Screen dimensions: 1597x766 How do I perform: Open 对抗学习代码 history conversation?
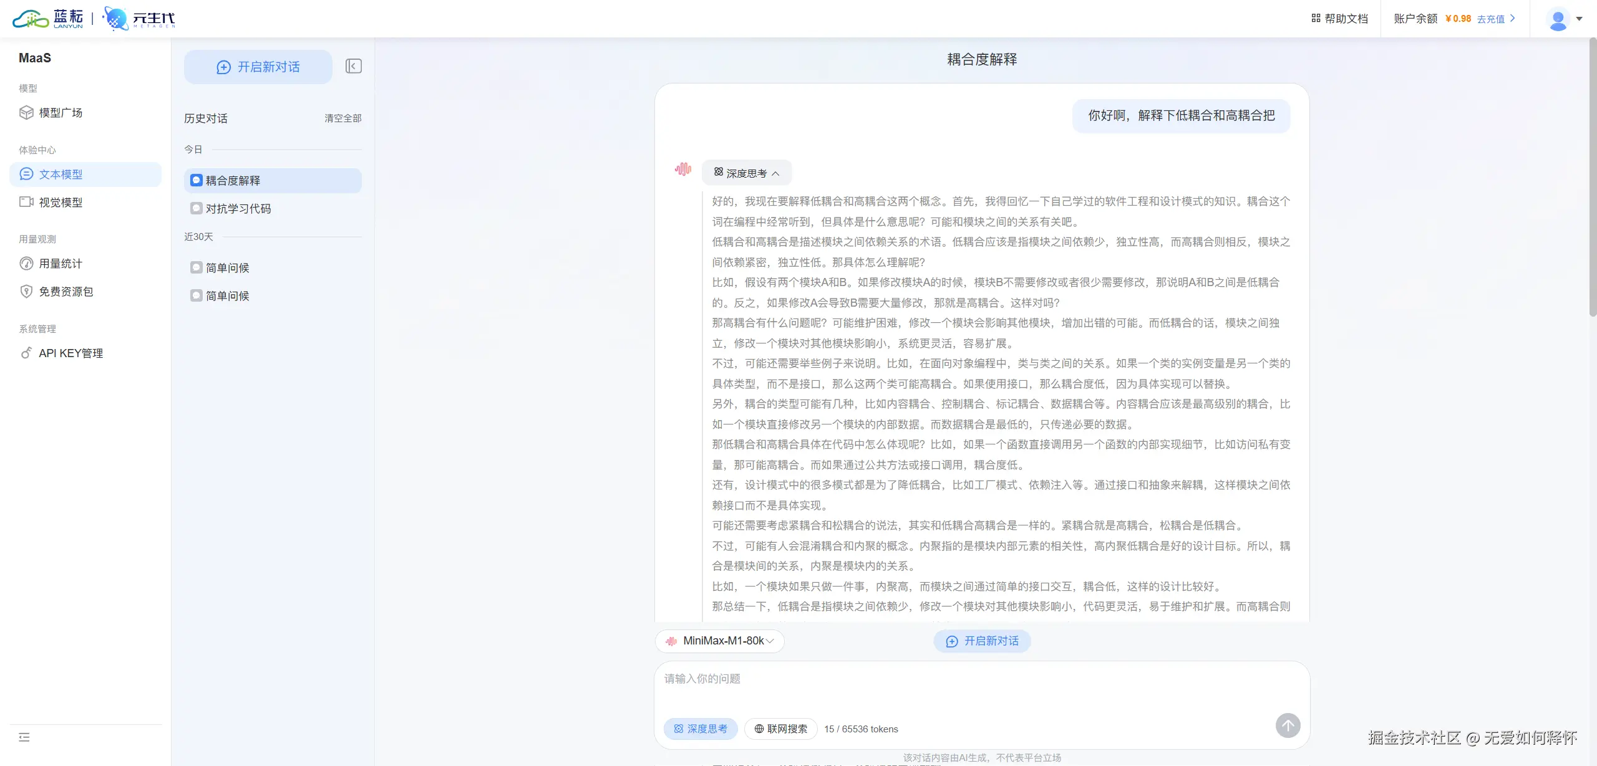click(238, 209)
